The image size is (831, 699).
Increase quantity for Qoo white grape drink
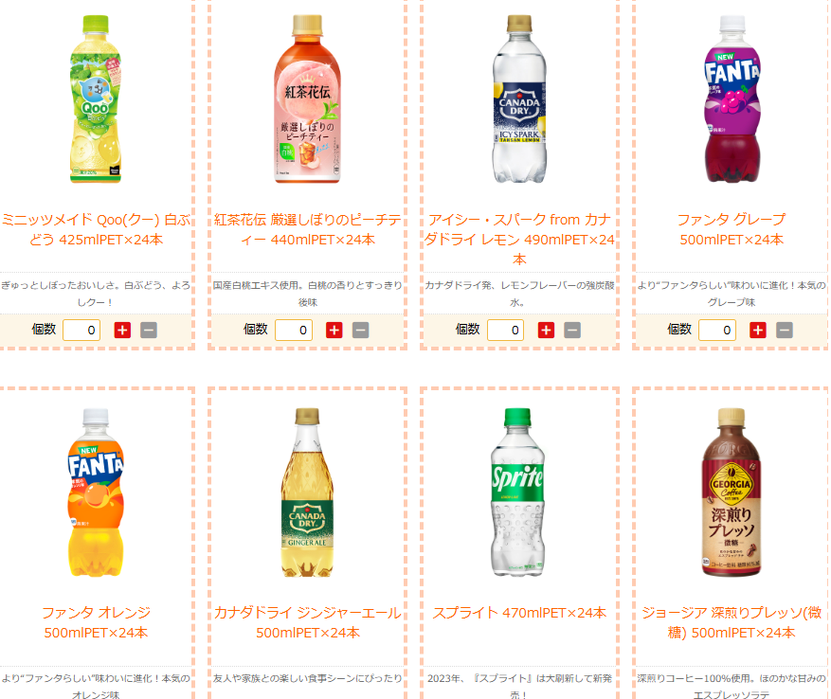tap(122, 331)
